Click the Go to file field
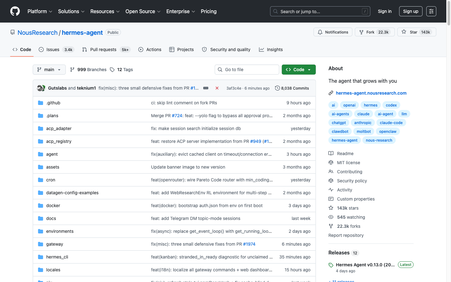This screenshot has height=282, width=451. [x=247, y=70]
